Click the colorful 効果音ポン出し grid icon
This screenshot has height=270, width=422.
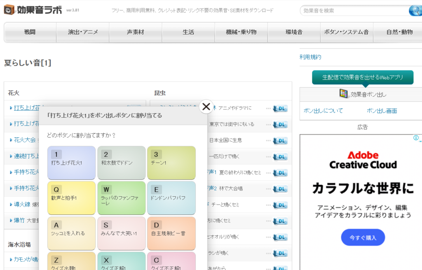tap(343, 94)
